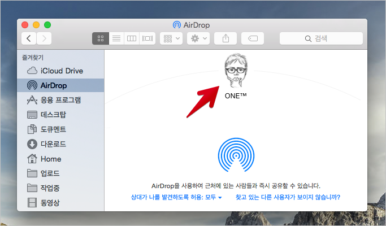Screen dimensions: 386x226
Task: Open iCloud Drive in the sidebar
Action: point(60,71)
